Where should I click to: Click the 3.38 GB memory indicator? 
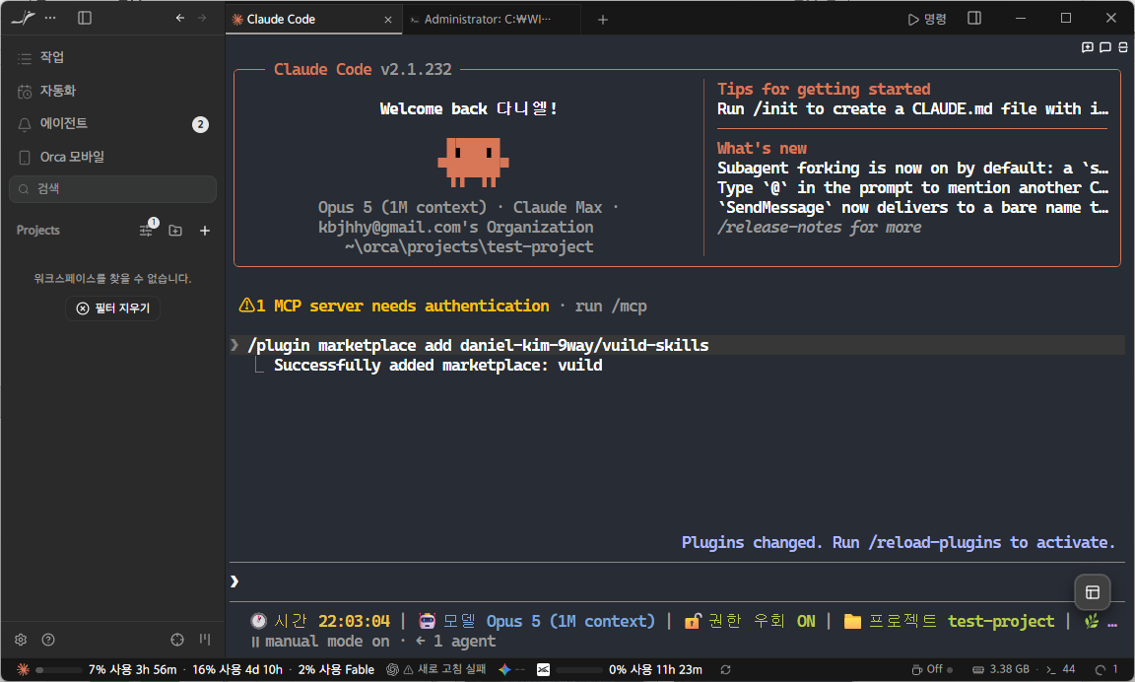coord(1001,670)
